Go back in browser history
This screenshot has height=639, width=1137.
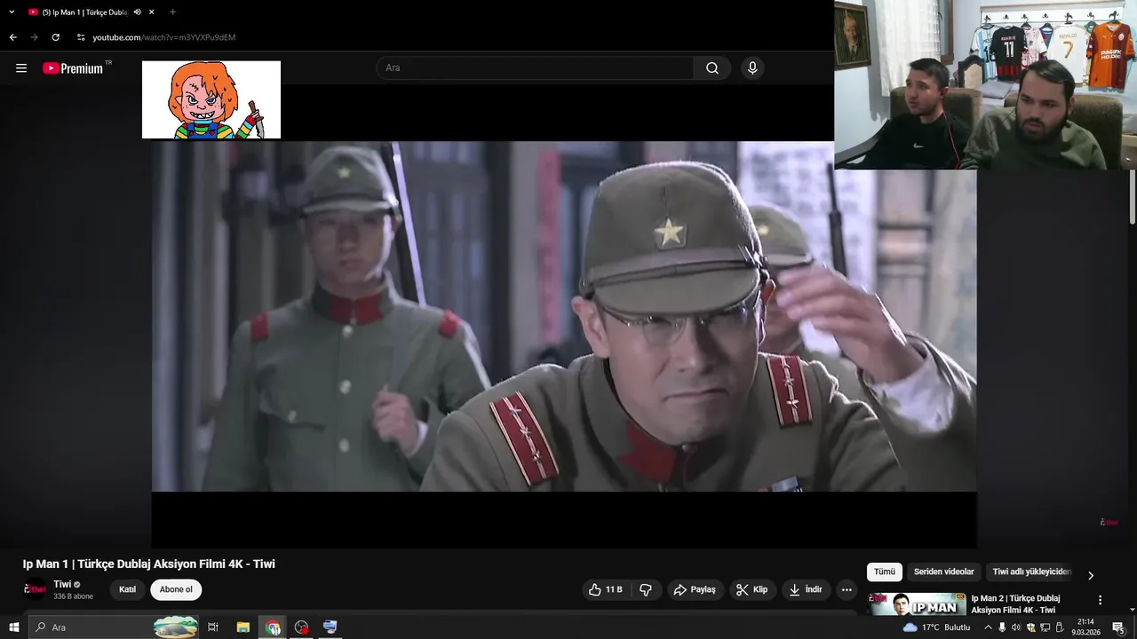(12, 37)
